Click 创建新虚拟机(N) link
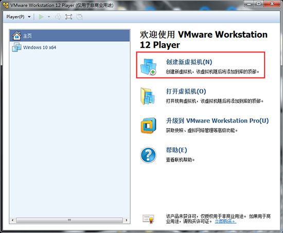Image resolution: width=283 pixels, height=233 pixels. [189, 62]
